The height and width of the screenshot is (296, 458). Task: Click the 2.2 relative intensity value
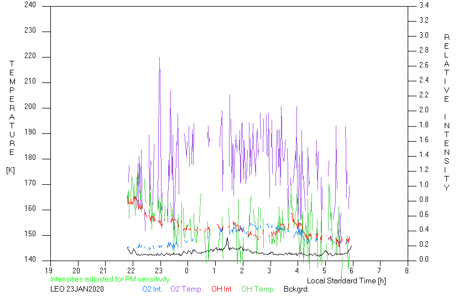(x=424, y=95)
